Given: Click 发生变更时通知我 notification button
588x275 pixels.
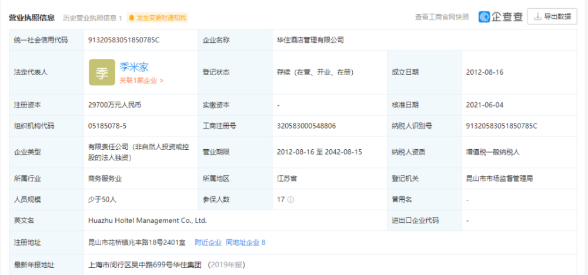Looking at the screenshot, I should point(158,17).
